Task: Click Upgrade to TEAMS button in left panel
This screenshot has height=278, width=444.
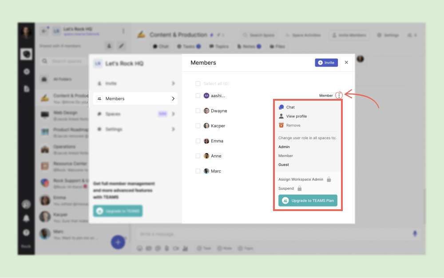Action: point(118,211)
